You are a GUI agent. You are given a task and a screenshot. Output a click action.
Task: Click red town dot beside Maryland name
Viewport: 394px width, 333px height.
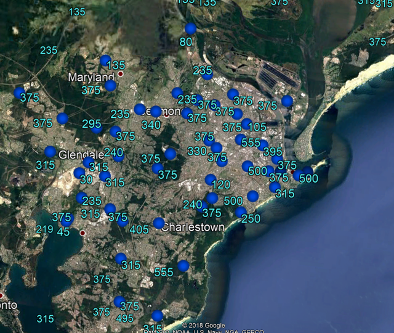[121, 74]
